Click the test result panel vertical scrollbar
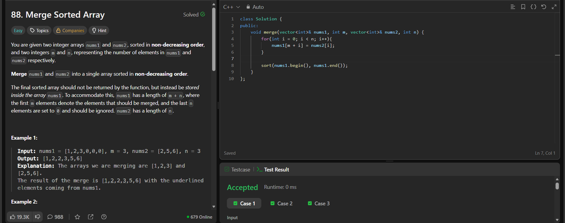This screenshot has width=565, height=223. 557,186
